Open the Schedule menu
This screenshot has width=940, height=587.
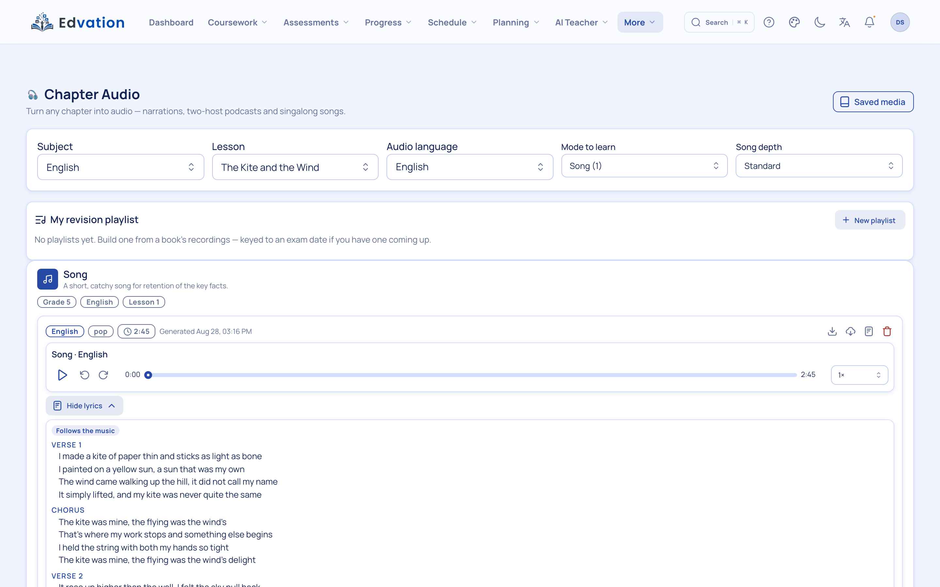(x=452, y=22)
